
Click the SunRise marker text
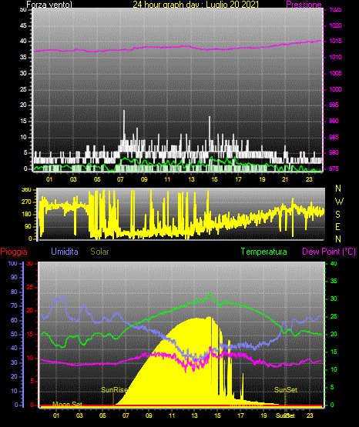point(115,390)
